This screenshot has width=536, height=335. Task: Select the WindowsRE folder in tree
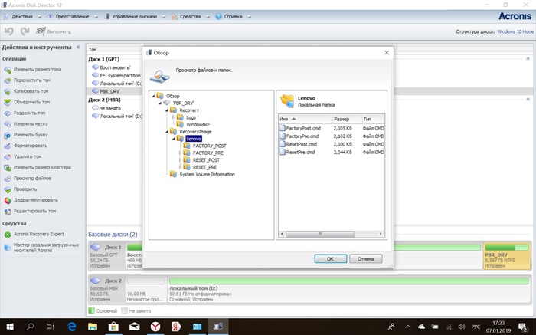click(x=198, y=124)
